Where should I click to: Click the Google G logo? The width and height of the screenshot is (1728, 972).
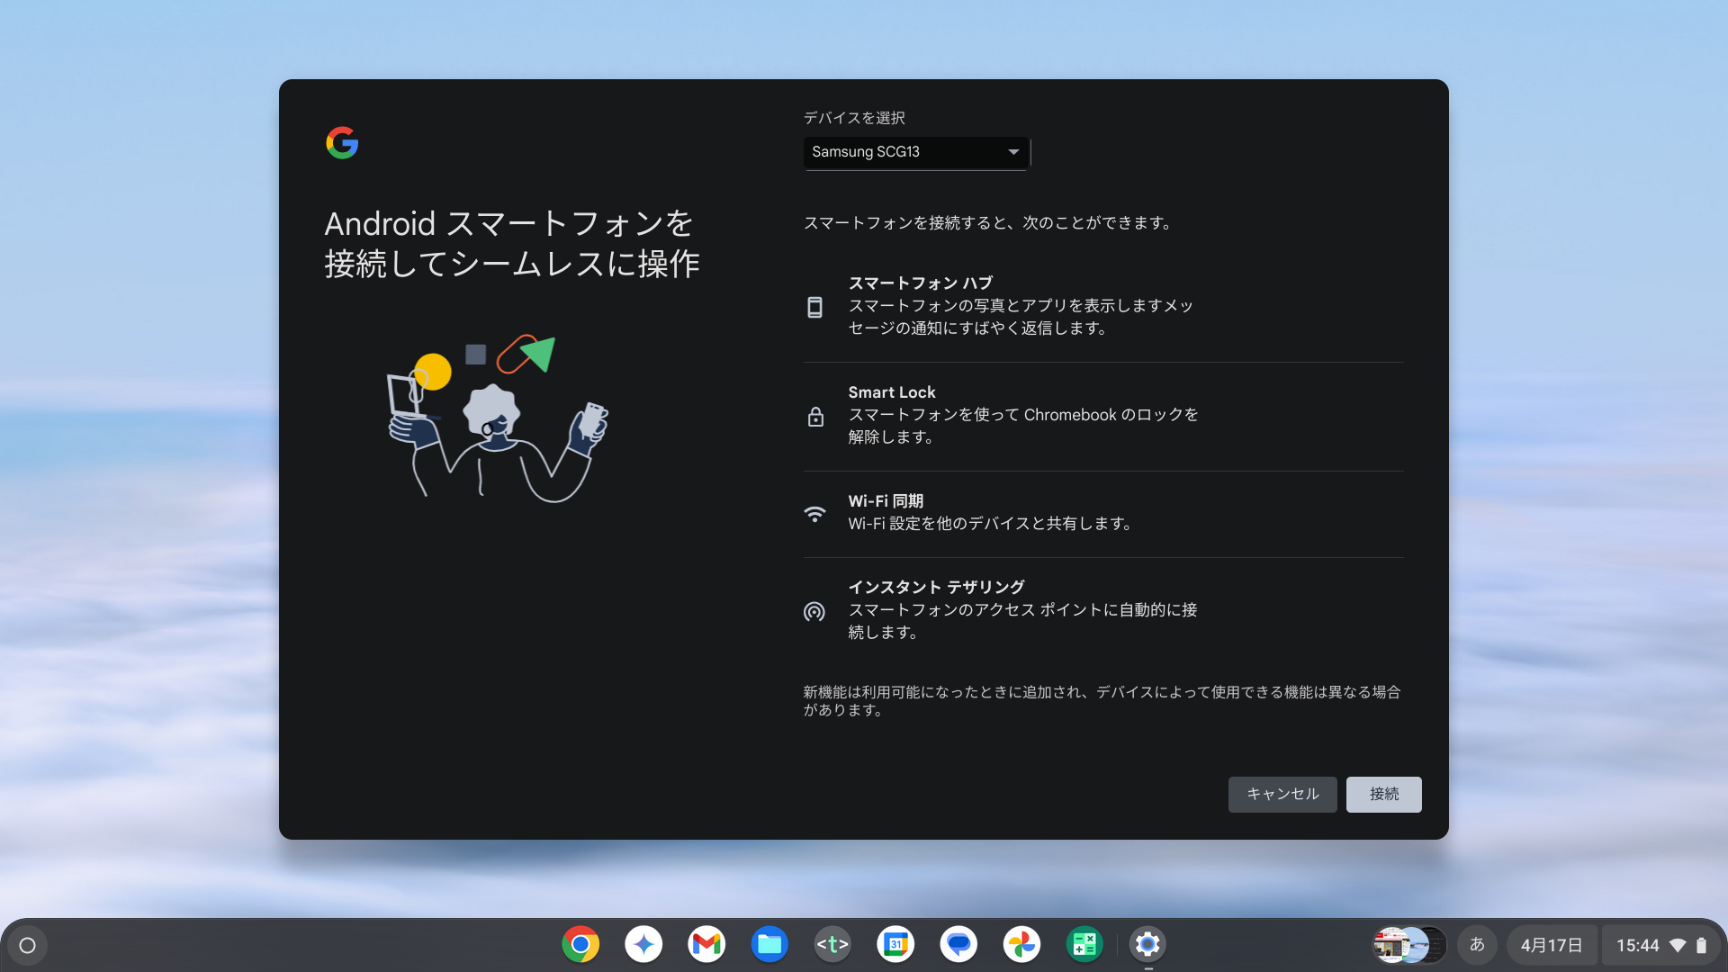click(x=342, y=142)
